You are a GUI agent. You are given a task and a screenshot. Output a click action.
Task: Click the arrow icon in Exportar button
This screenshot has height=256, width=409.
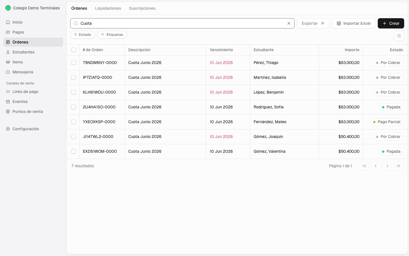pos(322,23)
